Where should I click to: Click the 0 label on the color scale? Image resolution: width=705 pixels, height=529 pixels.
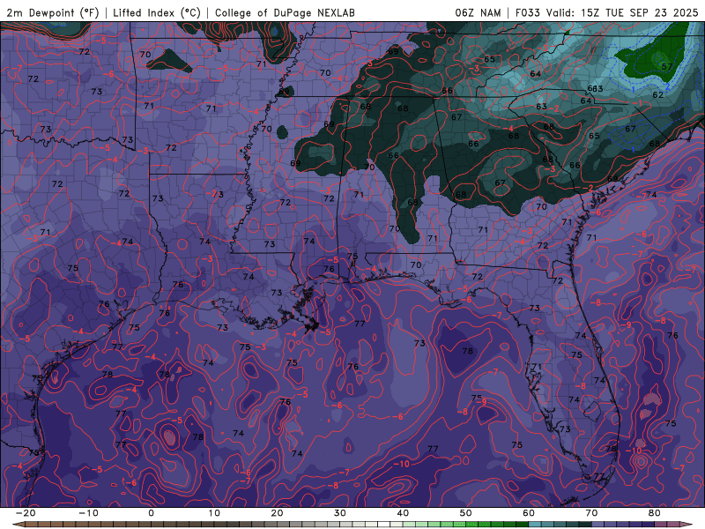pyautogui.click(x=151, y=513)
